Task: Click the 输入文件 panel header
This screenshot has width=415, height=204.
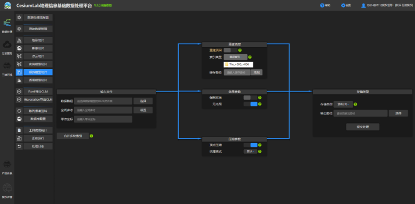Action: click(106, 92)
